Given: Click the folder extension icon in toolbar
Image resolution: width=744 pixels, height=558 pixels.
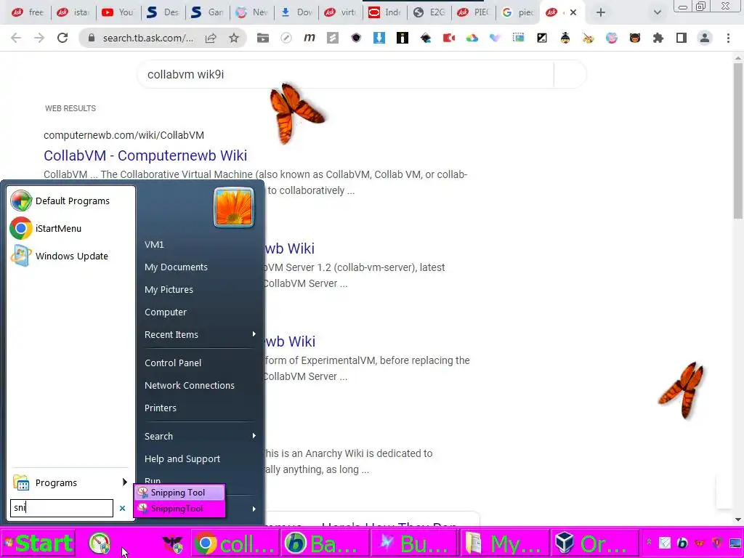Looking at the screenshot, I should 263,38.
